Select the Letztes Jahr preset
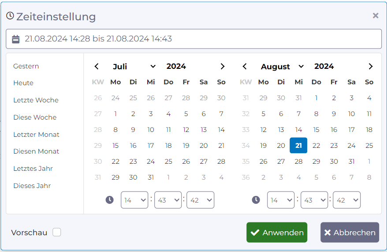Viewport: 387px width, 252px height. [33, 169]
